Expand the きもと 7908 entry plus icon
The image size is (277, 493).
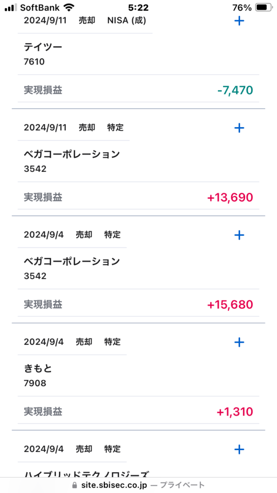click(x=239, y=342)
